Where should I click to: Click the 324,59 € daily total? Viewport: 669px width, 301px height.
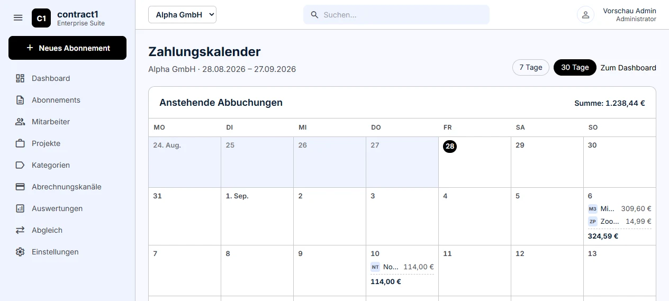603,236
